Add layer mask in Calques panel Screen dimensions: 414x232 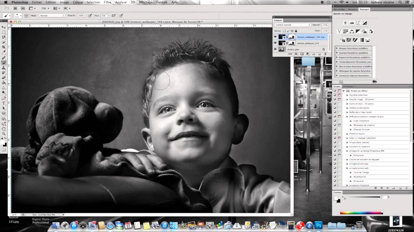[302, 54]
